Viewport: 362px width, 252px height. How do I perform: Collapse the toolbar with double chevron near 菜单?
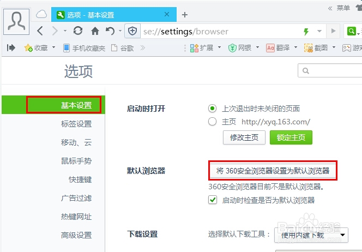(x=330, y=9)
